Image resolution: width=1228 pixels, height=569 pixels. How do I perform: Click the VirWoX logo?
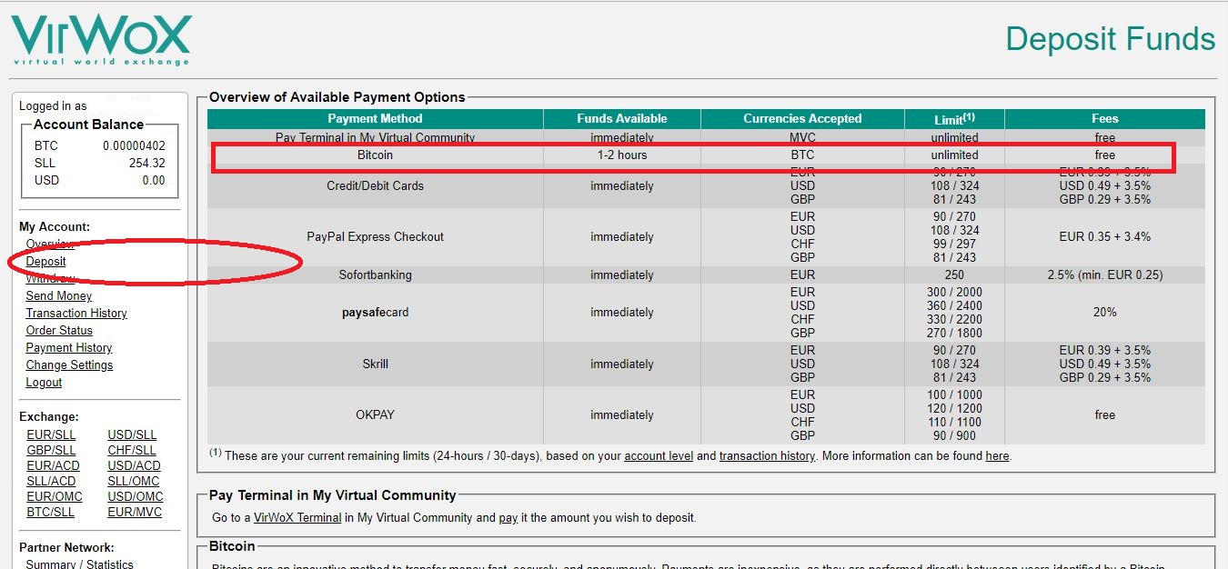click(x=100, y=38)
